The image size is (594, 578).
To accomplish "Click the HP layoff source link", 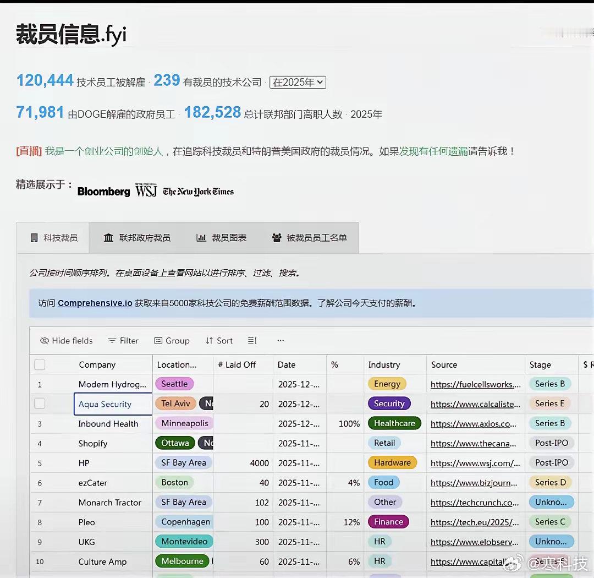I will click(x=475, y=463).
